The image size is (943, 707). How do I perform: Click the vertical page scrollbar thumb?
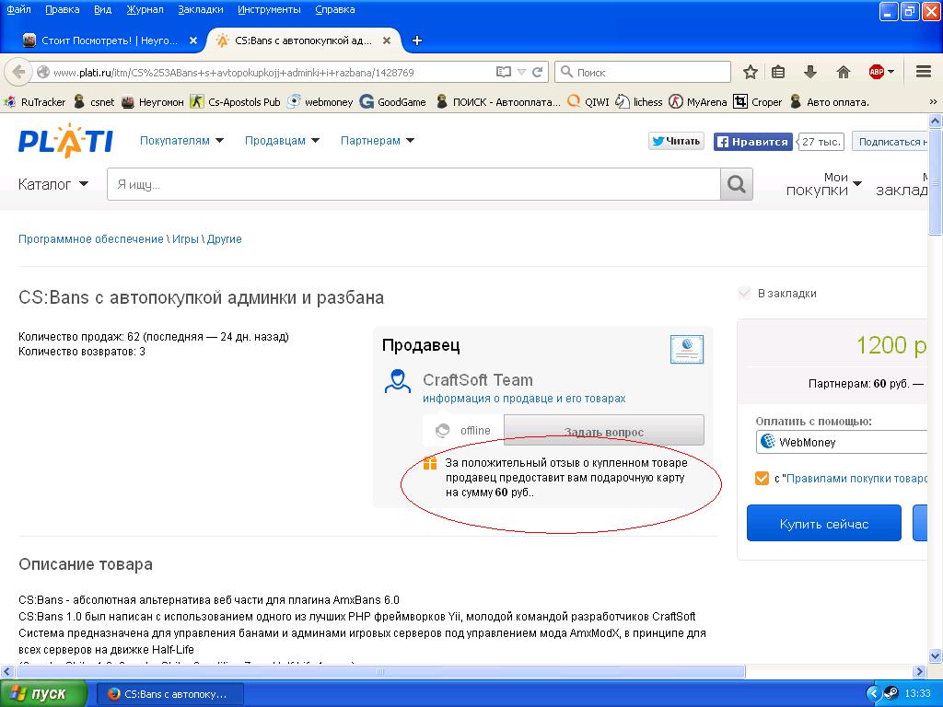click(x=936, y=180)
